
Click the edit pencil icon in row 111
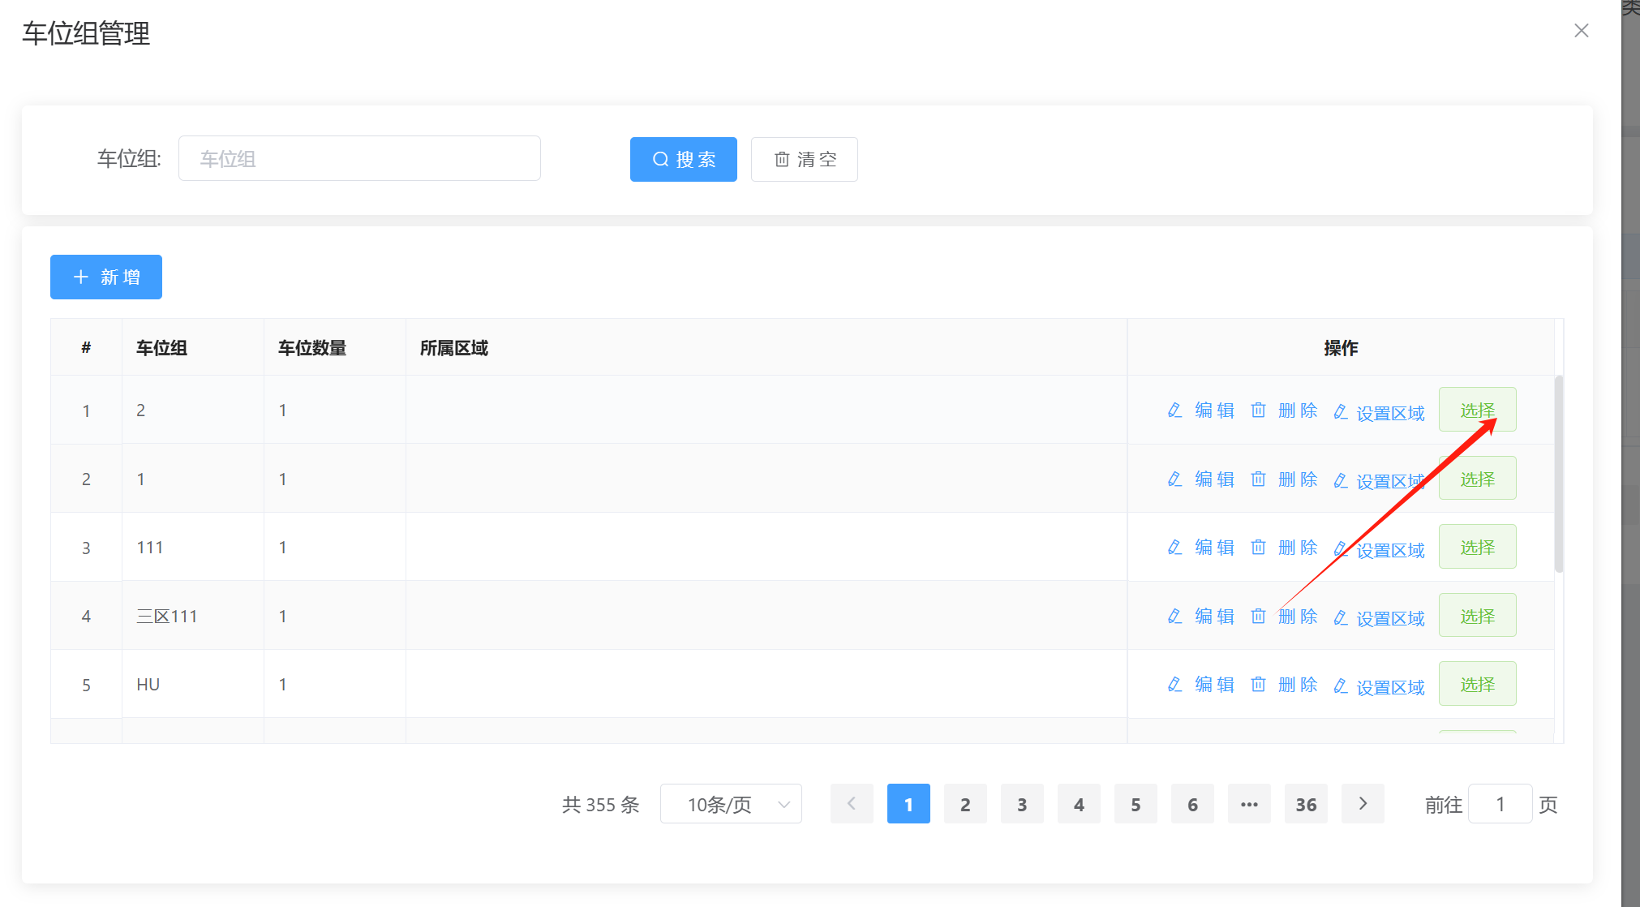click(1174, 548)
